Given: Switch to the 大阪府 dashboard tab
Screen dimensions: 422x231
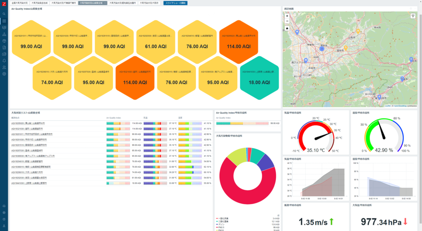Looking at the screenshot, I should [149, 3].
